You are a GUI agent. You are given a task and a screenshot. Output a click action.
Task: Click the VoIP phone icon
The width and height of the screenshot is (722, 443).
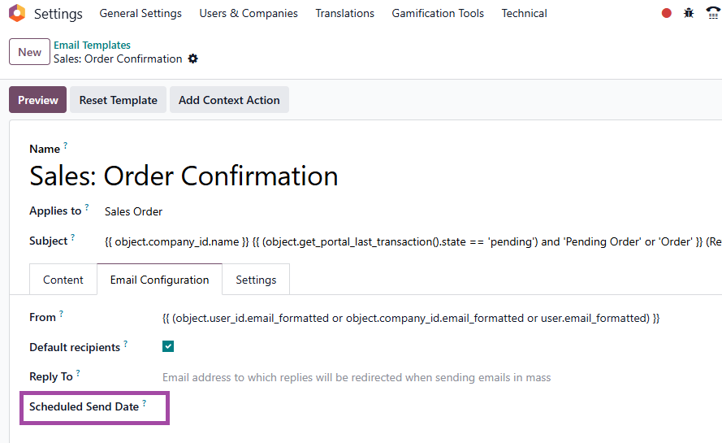tap(713, 13)
